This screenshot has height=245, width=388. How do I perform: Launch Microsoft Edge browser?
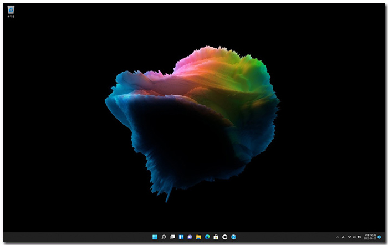[207, 237]
